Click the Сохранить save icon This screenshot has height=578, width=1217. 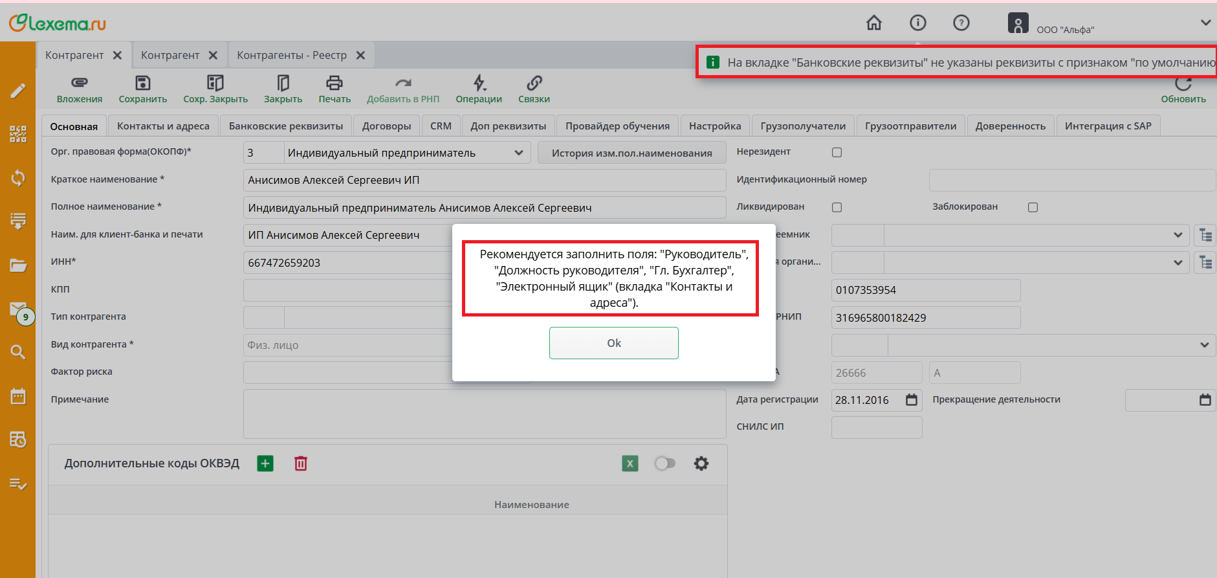tap(142, 83)
